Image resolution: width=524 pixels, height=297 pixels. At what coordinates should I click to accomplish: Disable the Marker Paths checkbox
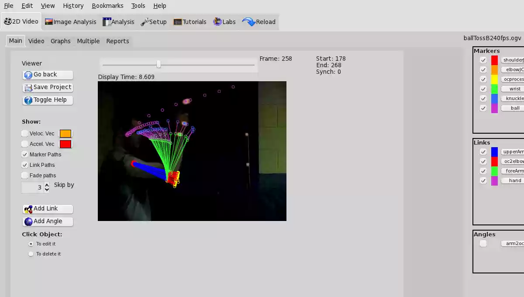(x=25, y=155)
